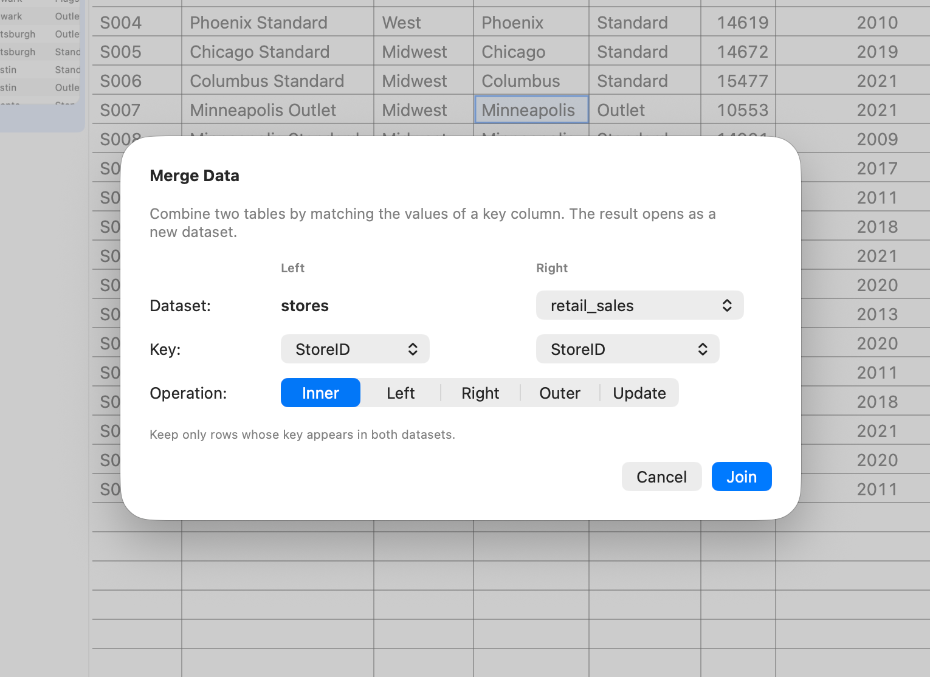930x677 pixels.
Task: Click the Minneapolis Outlet cell
Action: [x=278, y=110]
